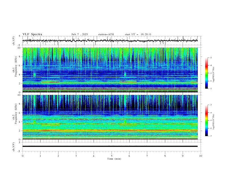Click the "5" tick on the ch.1(V) axis
Screen dimensions: 226x175
20,36
